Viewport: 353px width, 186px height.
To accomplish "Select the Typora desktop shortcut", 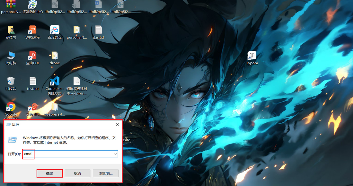I will click(x=252, y=55).
